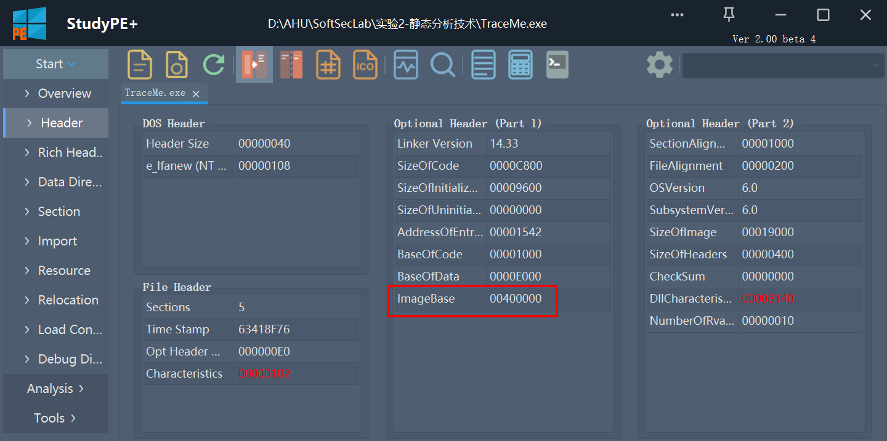Image resolution: width=887 pixels, height=441 pixels.
Task: Select BaseOfCode value 00001000
Action: click(x=516, y=254)
